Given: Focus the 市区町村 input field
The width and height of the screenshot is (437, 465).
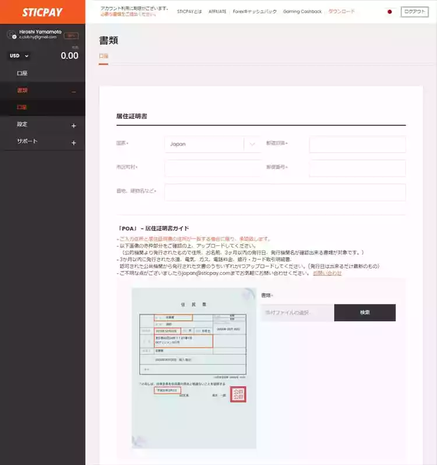Looking at the screenshot, I should [213, 168].
